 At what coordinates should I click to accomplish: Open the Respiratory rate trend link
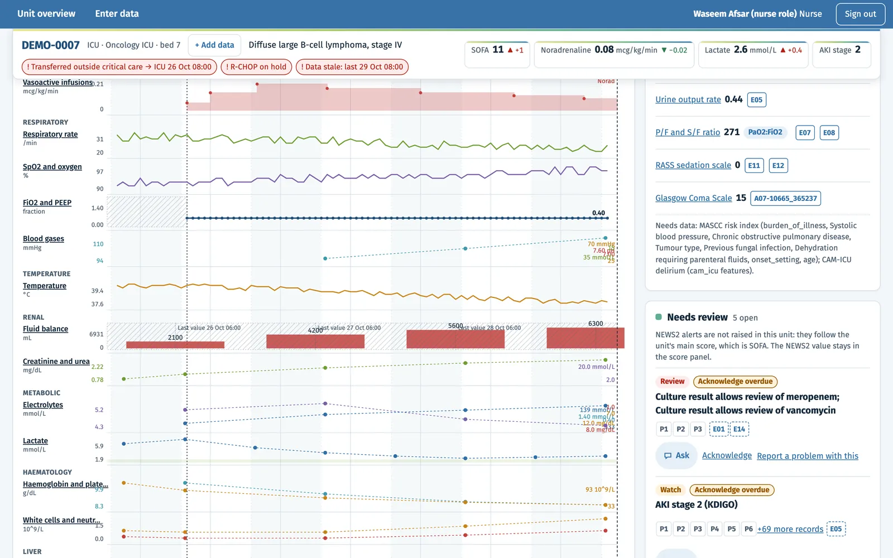pyautogui.click(x=50, y=134)
